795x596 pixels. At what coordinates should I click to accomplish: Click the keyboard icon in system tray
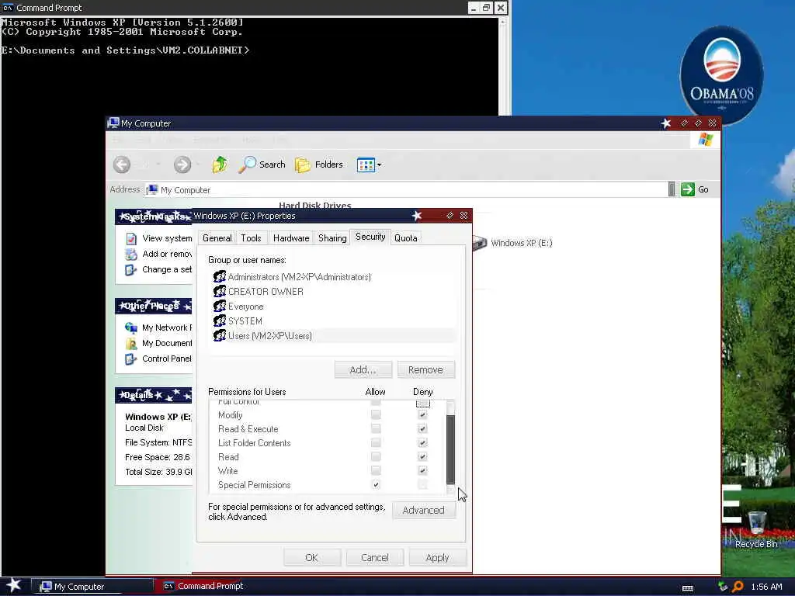click(688, 588)
